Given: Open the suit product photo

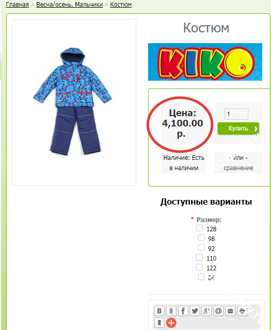Looking at the screenshot, I should coord(74,102).
